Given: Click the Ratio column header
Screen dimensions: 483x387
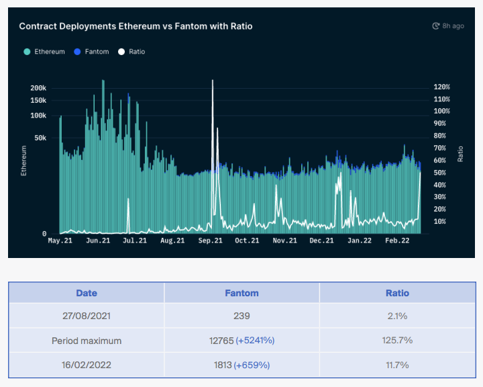Looking at the screenshot, I should pos(397,293).
